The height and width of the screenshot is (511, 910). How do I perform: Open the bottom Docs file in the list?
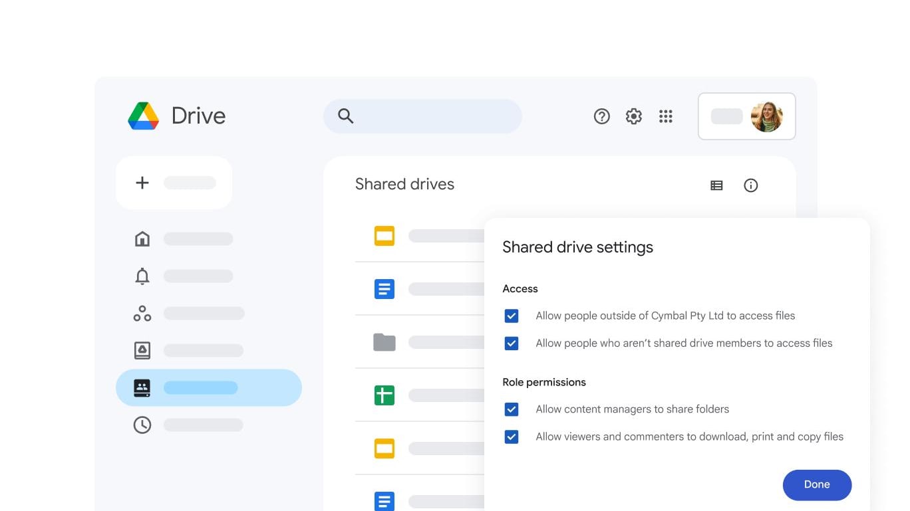pyautogui.click(x=384, y=501)
